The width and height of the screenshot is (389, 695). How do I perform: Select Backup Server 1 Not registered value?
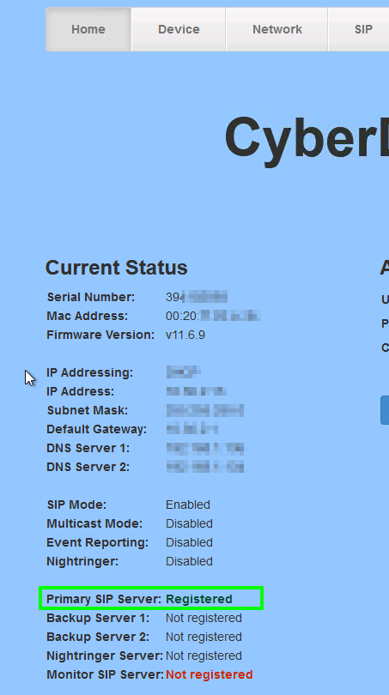[x=204, y=618]
